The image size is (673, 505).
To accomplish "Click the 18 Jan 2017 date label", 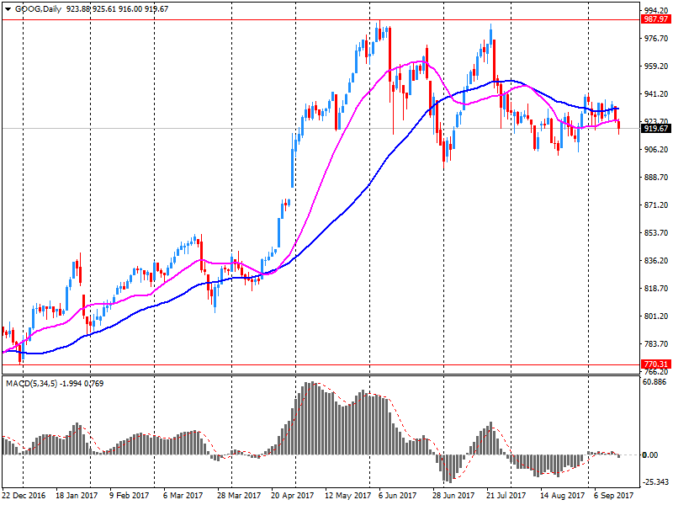I will [77, 496].
